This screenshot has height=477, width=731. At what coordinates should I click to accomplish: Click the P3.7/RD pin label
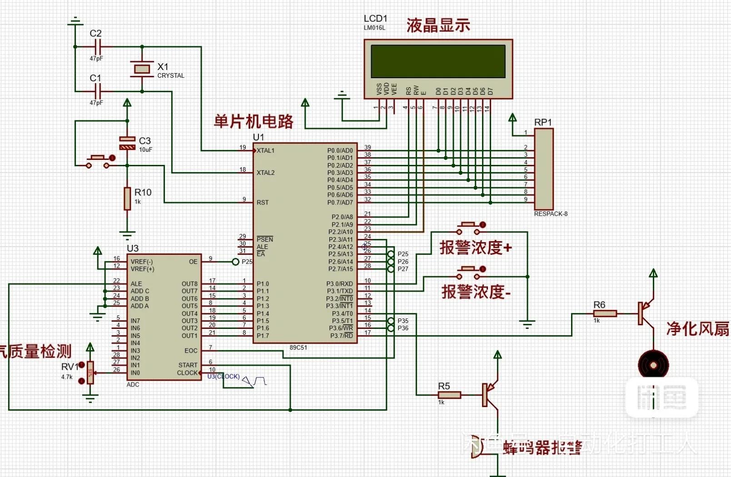click(342, 336)
